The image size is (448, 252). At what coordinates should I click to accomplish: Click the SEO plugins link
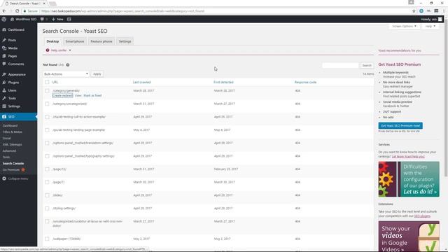point(422,216)
